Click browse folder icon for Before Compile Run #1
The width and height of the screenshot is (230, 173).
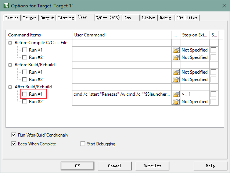(x=176, y=50)
